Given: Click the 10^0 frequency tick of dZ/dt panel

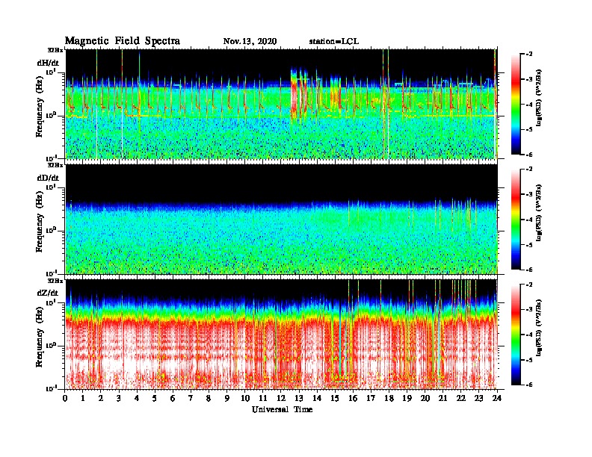Looking at the screenshot, I should pos(52,345).
